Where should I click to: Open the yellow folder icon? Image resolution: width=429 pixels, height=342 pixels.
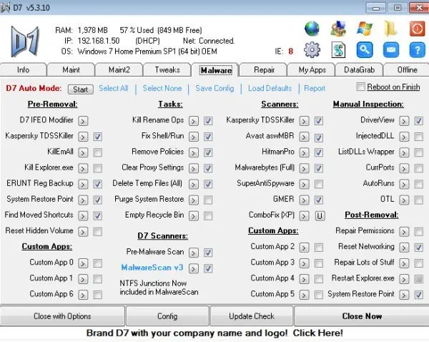390,29
